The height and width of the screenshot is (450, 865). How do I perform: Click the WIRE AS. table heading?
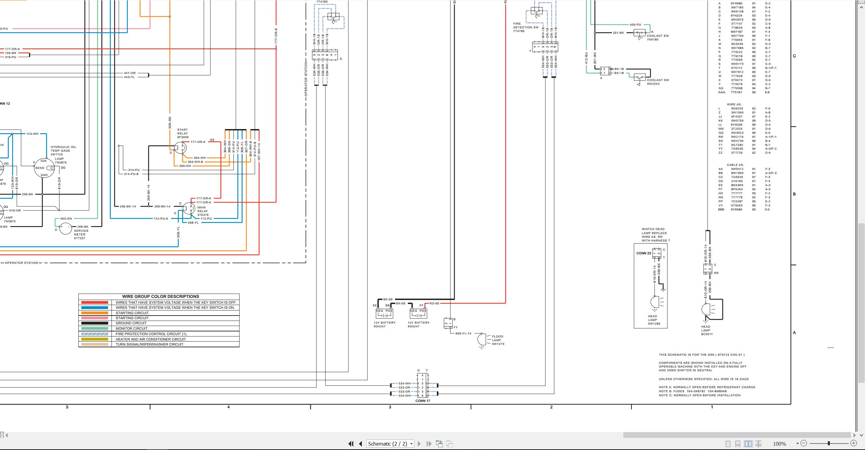pyautogui.click(x=734, y=104)
